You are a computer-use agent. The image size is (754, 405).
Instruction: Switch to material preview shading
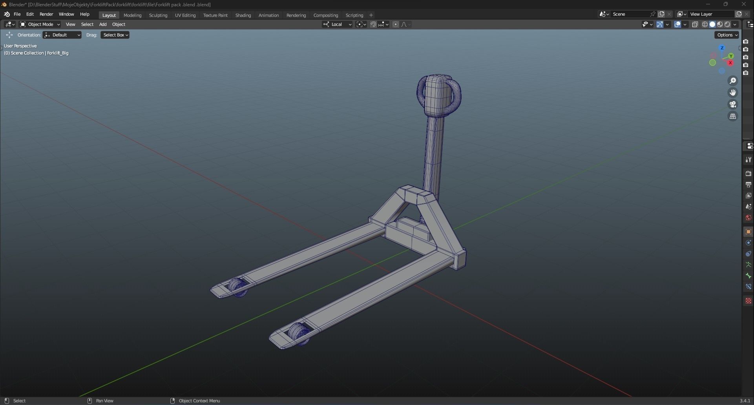(720, 24)
